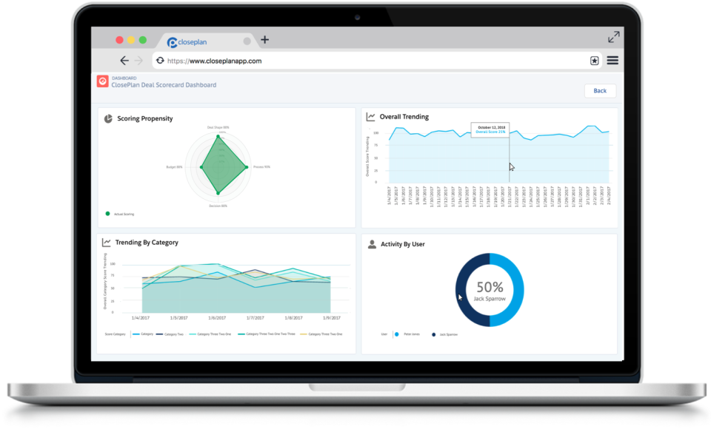Open a new browser tab with the plus button
Screen dimensions: 711x429
click(264, 41)
